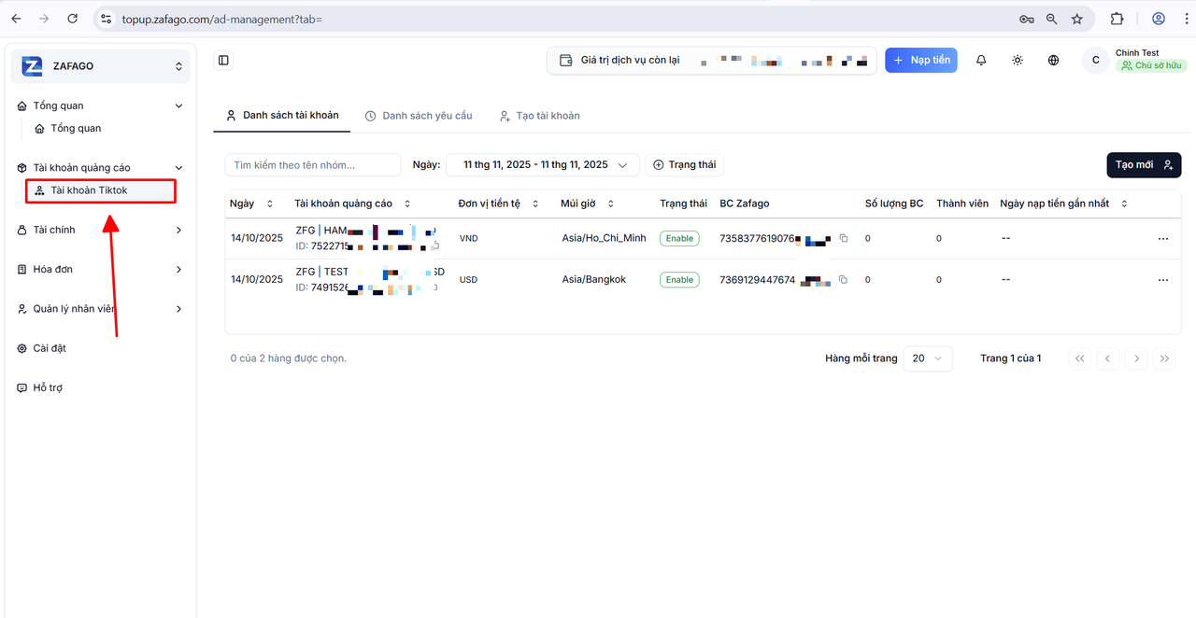1196x618 pixels.
Task: Select Danh sách tài khoản tab
Action: 282,116
